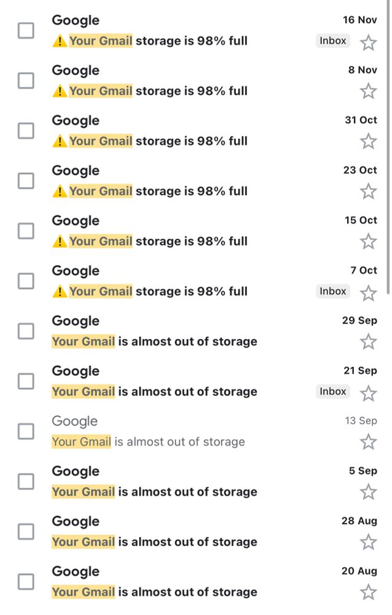
Task: Star the 7 Oct Google email
Action: click(368, 293)
